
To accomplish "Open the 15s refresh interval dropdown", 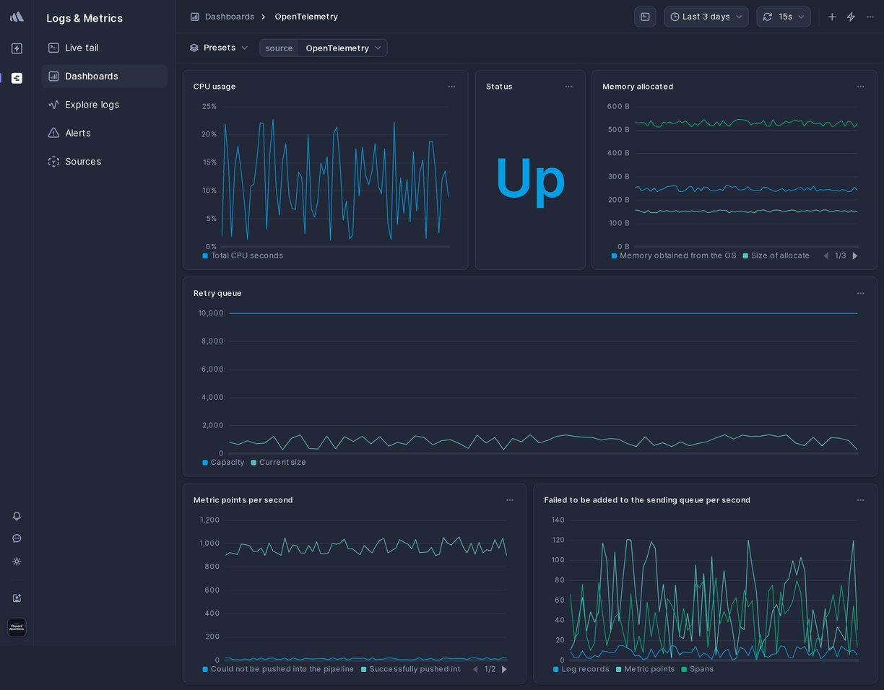I will click(784, 17).
